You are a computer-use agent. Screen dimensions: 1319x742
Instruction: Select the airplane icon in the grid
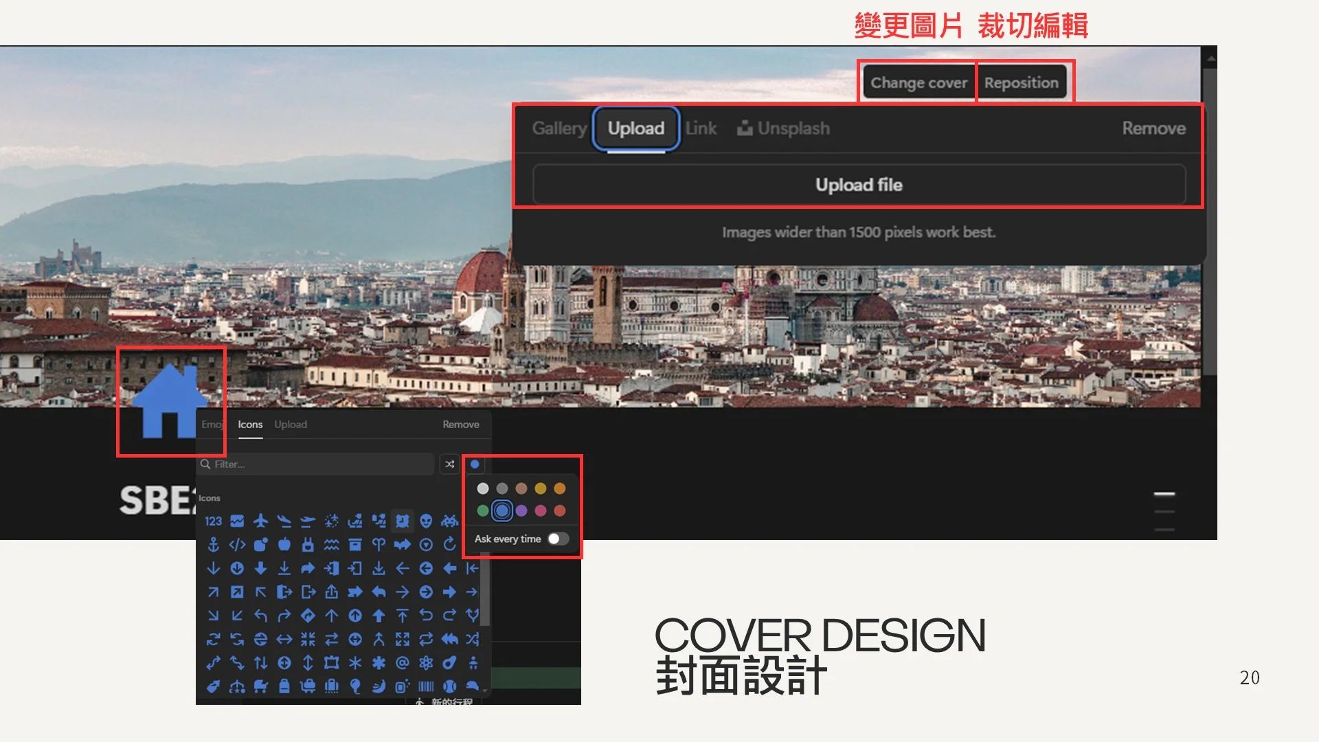point(260,521)
